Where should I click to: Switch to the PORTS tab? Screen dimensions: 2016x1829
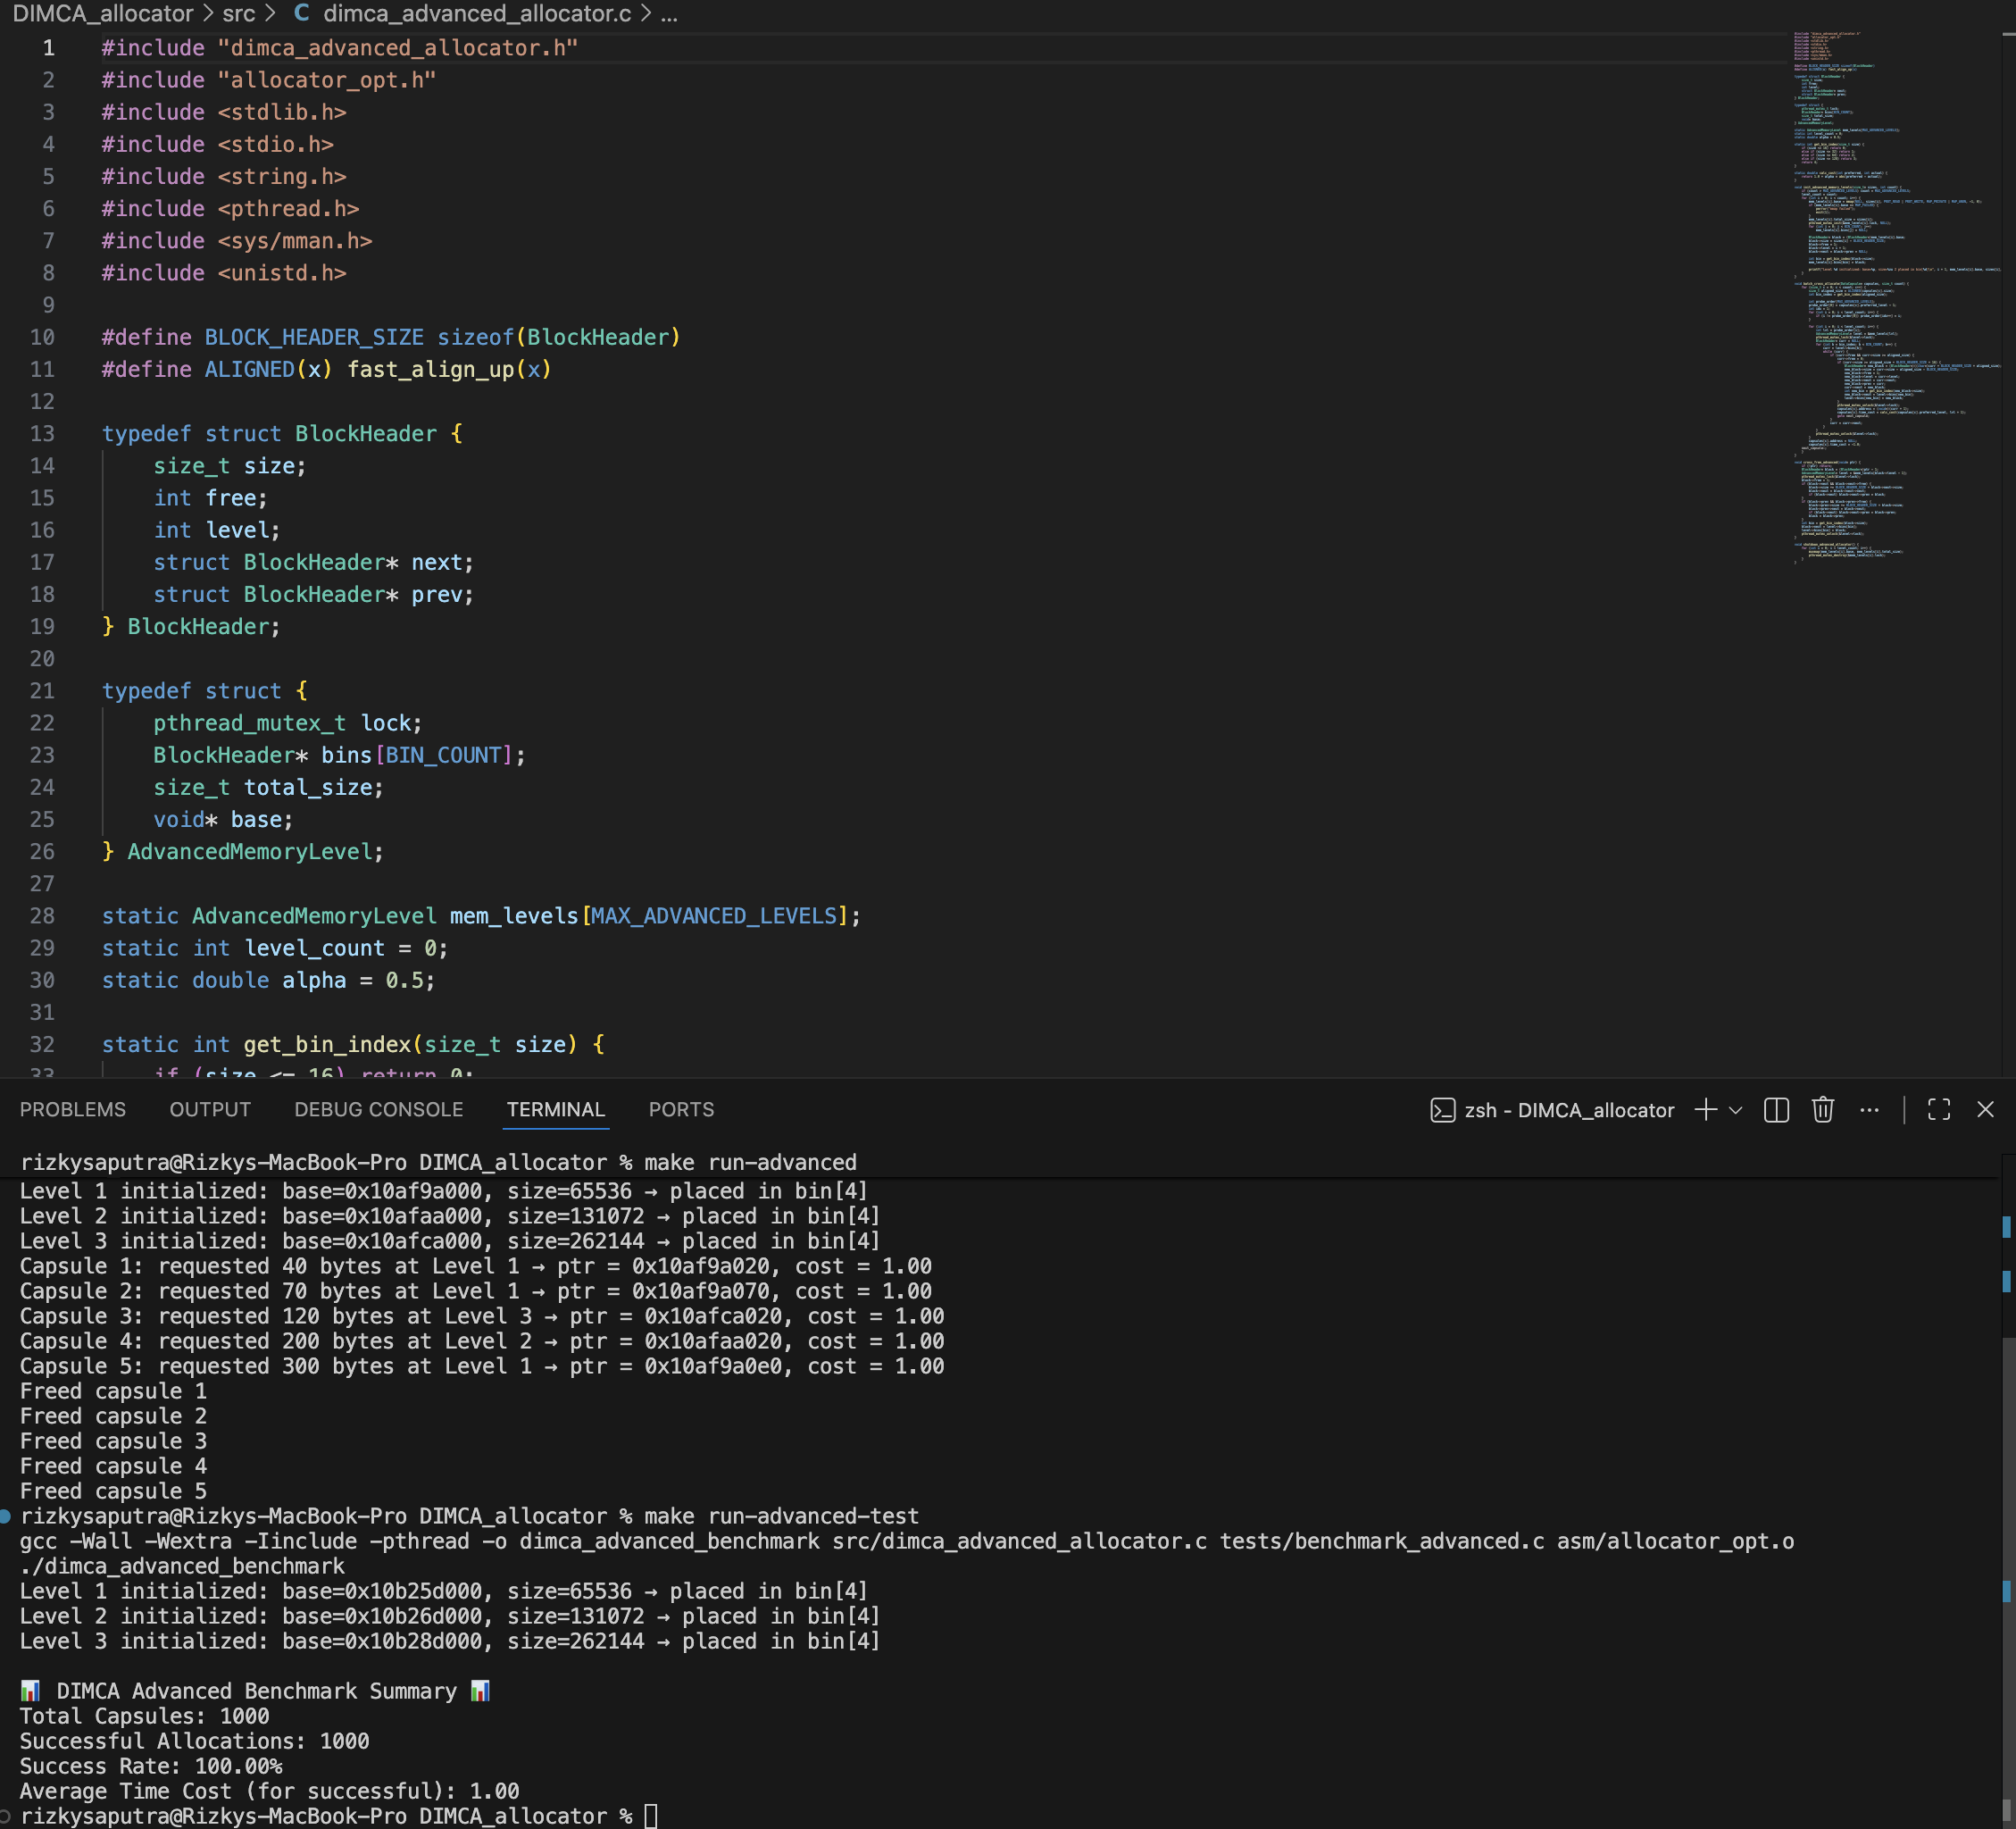click(681, 1110)
